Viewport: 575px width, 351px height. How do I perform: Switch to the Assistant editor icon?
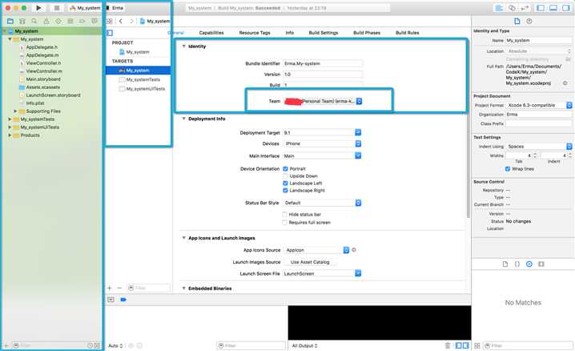pos(512,8)
